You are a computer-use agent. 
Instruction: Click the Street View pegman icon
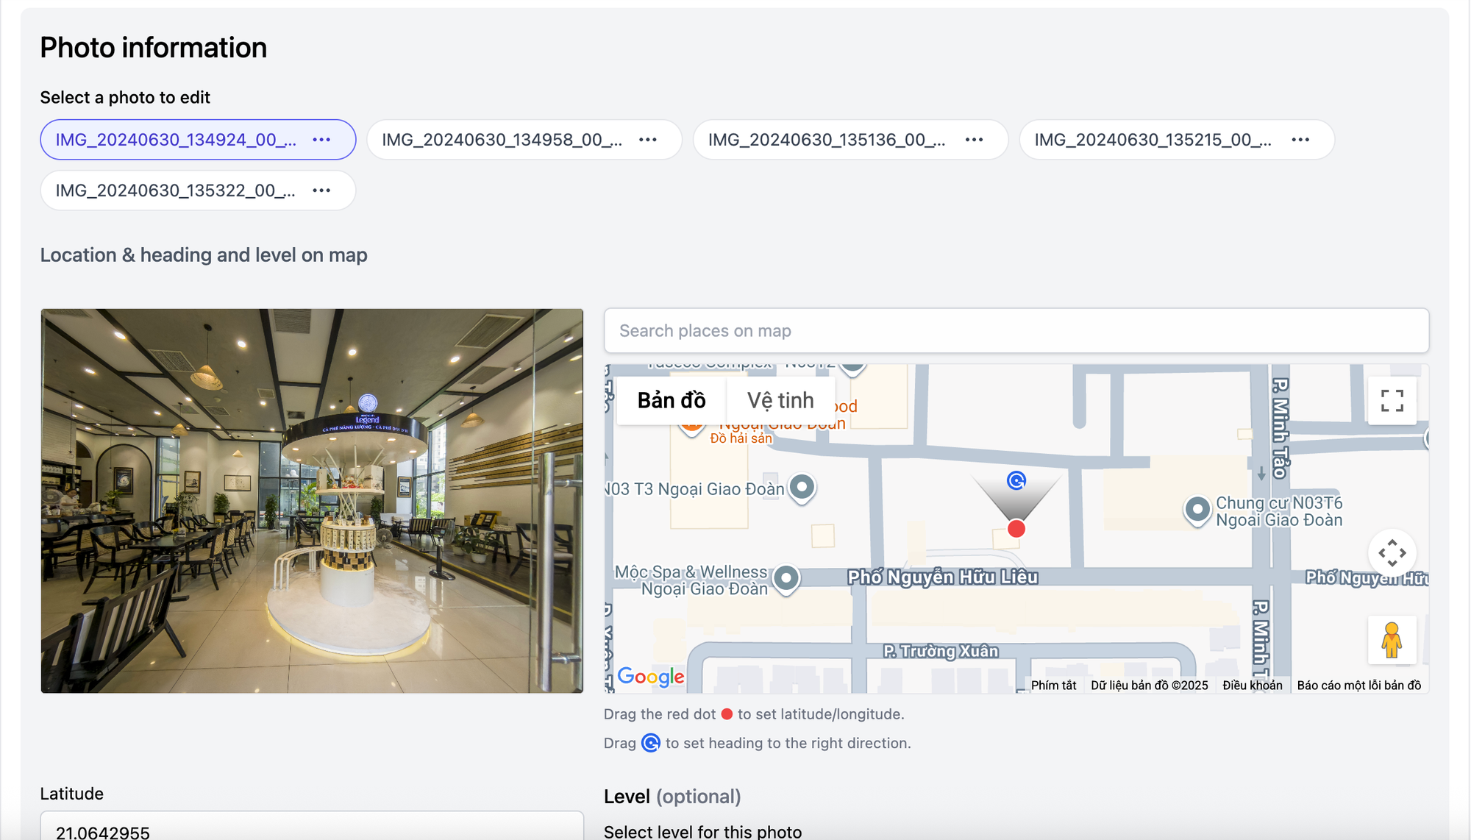(1391, 640)
